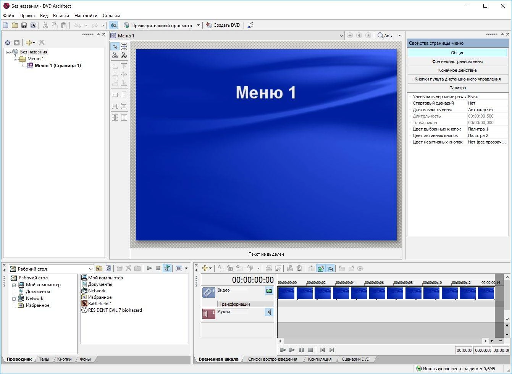
Task: Switch to the Списки воспроизведения tab
Action: [273, 359]
